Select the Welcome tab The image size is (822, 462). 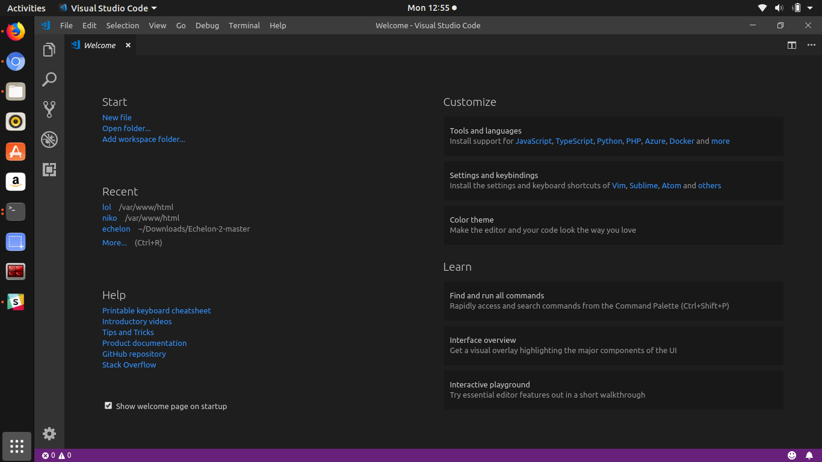pyautogui.click(x=100, y=45)
